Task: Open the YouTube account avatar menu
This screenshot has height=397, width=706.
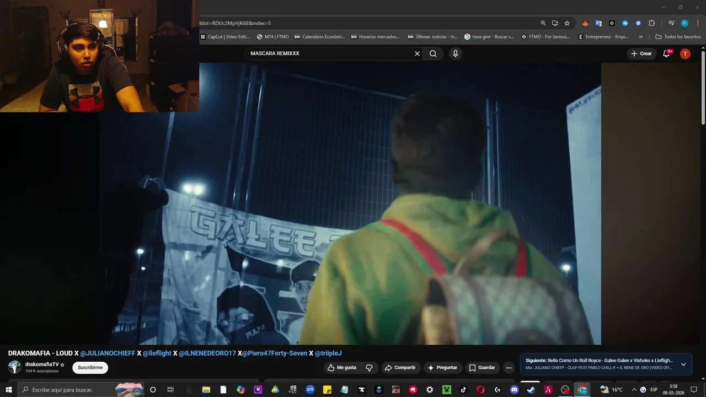Action: [x=685, y=53]
